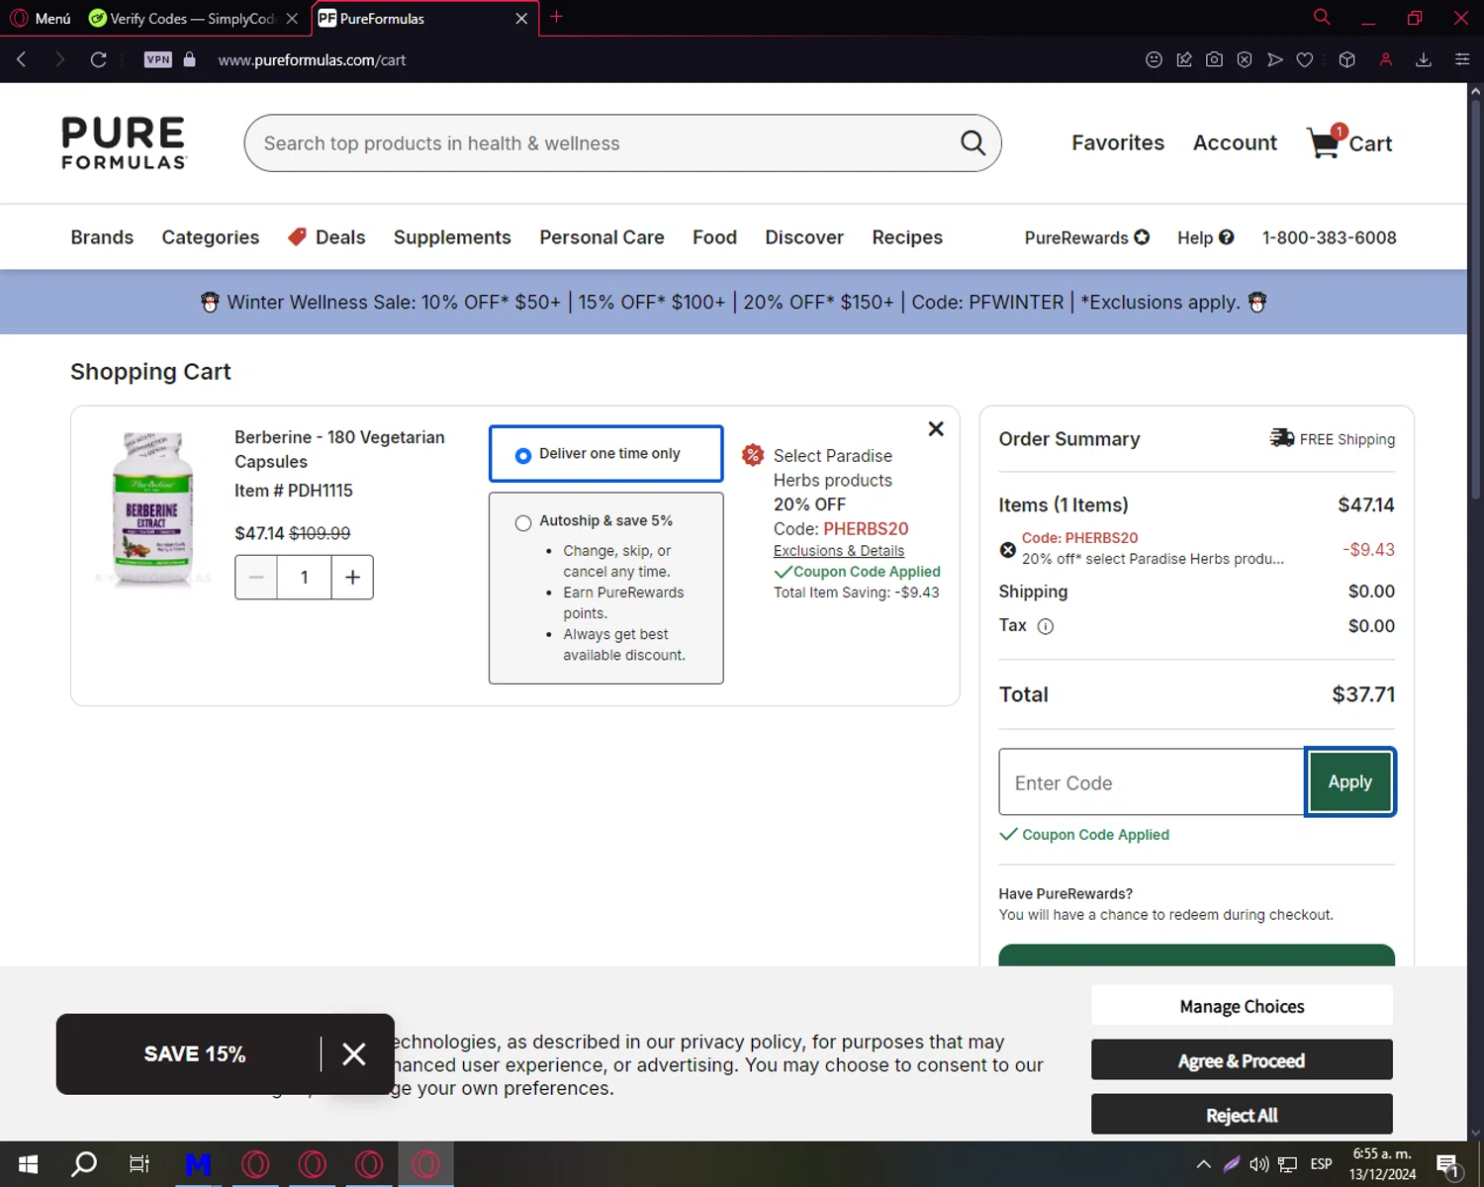Click the Opera Menú button

tap(41, 19)
